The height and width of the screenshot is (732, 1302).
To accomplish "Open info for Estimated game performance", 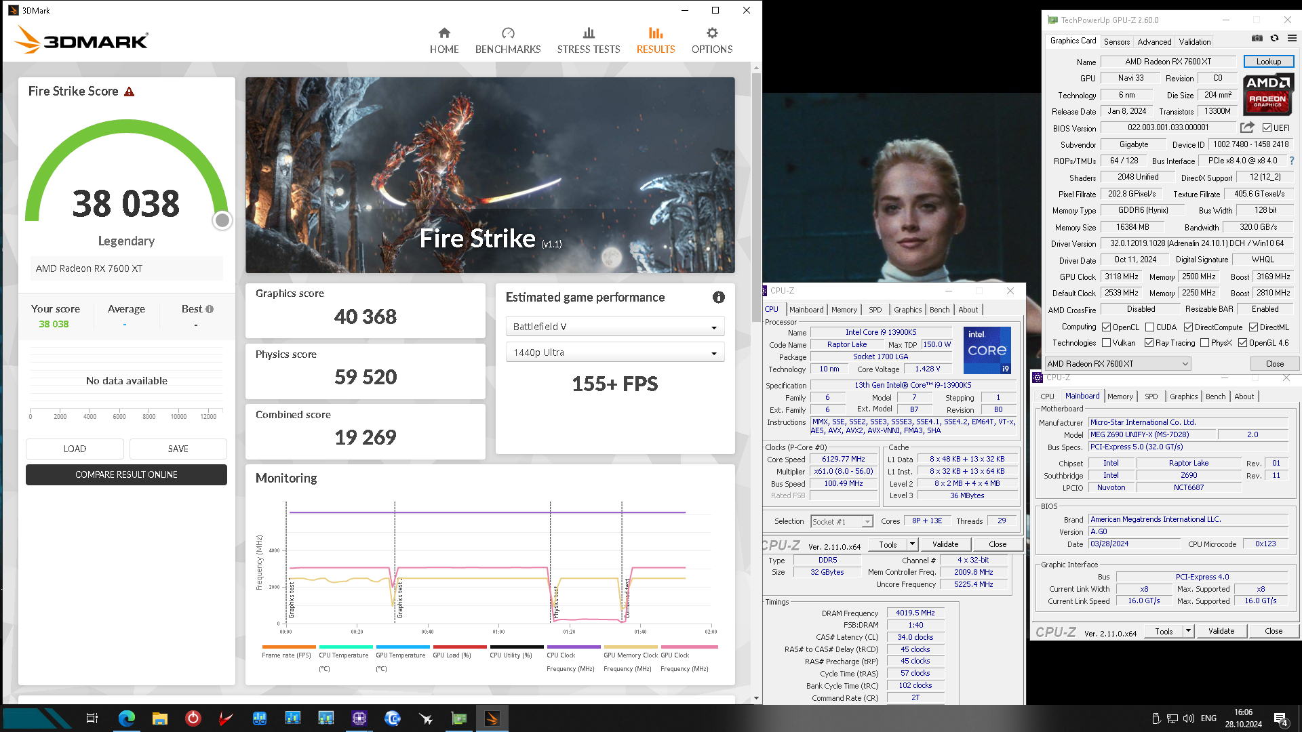I will 719,297.
